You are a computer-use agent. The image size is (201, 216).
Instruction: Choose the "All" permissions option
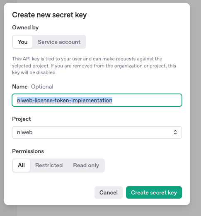(x=21, y=165)
